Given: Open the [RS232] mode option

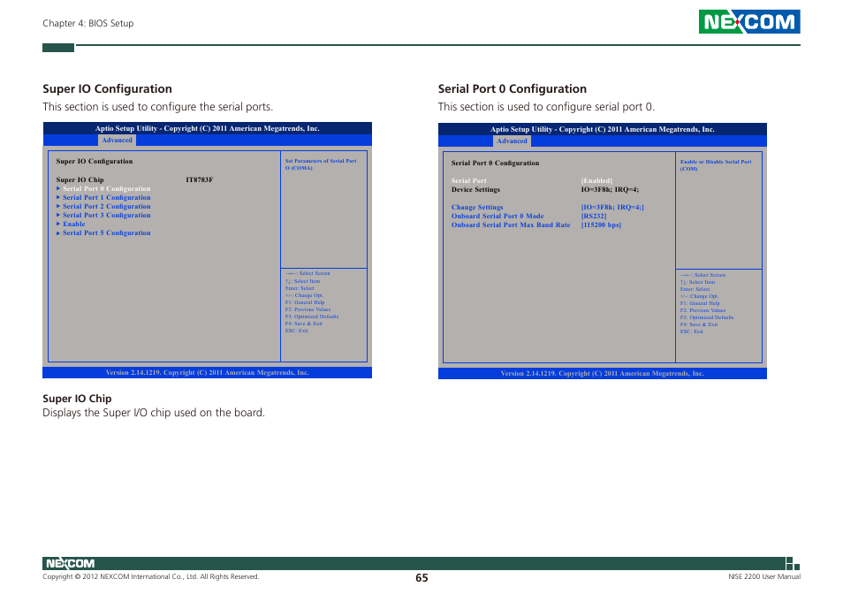Looking at the screenshot, I should [x=594, y=216].
